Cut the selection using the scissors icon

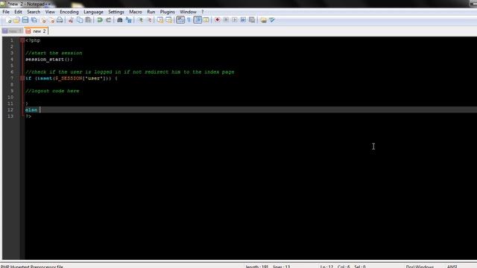(71, 20)
